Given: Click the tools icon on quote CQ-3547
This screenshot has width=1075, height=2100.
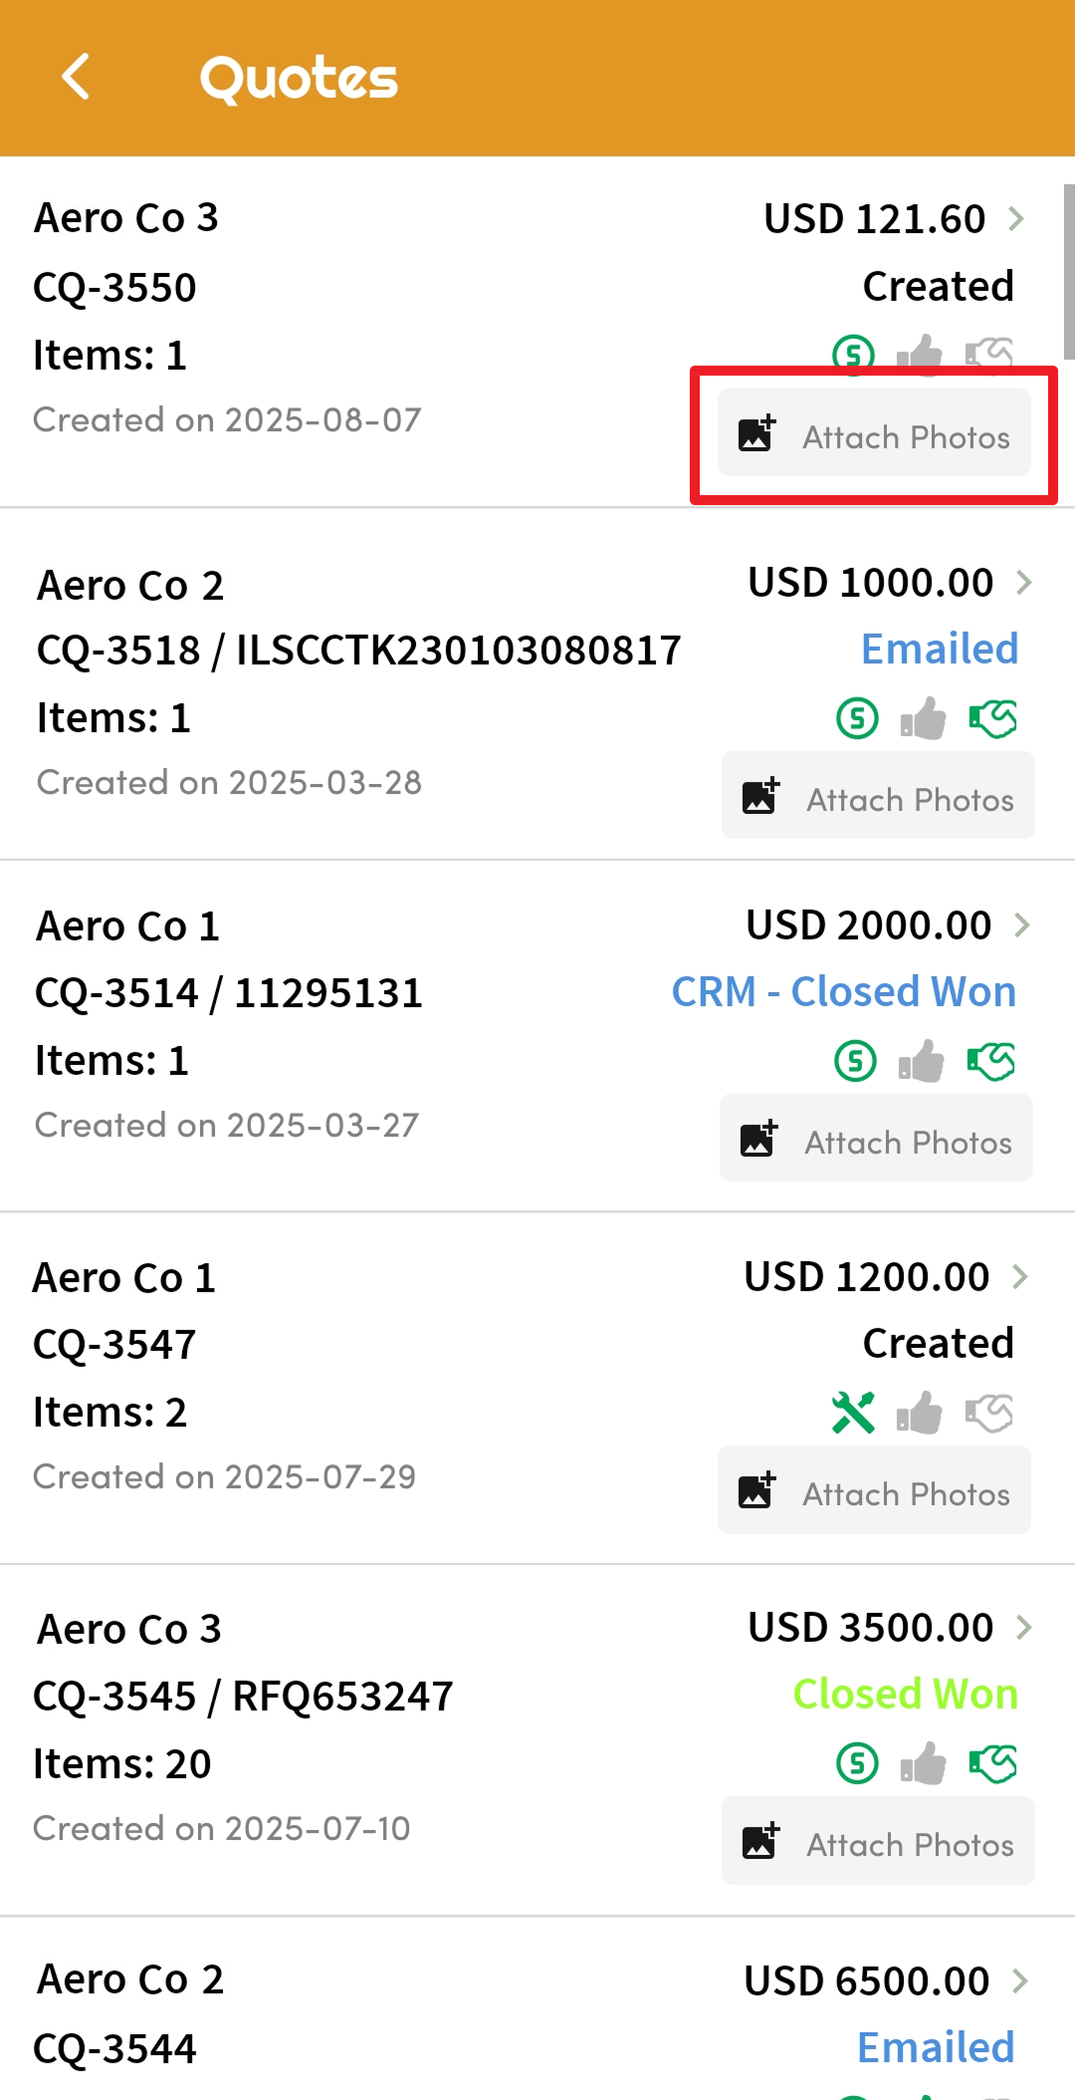Looking at the screenshot, I should coord(853,1413).
